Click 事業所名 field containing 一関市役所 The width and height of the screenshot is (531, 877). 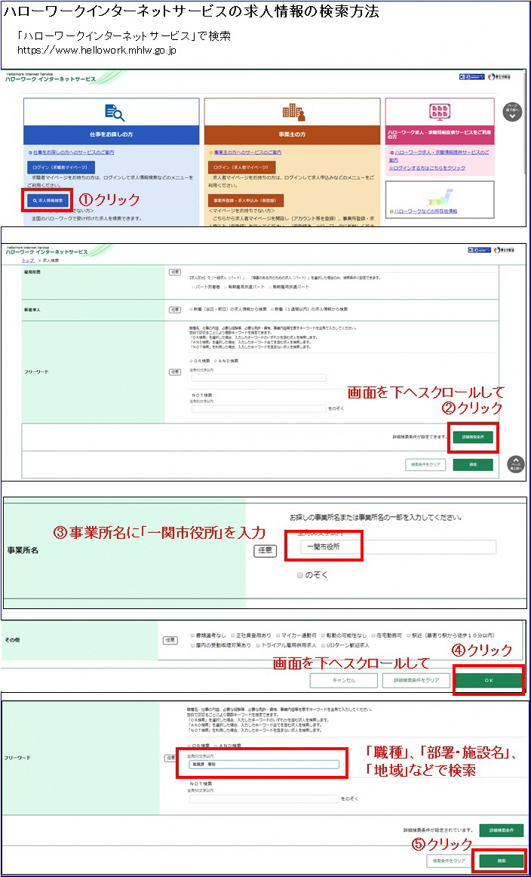point(397,547)
